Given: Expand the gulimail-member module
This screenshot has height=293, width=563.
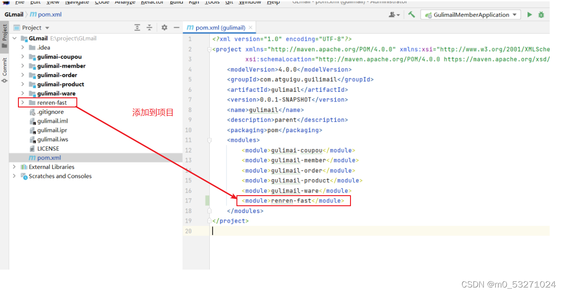Looking at the screenshot, I should [x=23, y=66].
